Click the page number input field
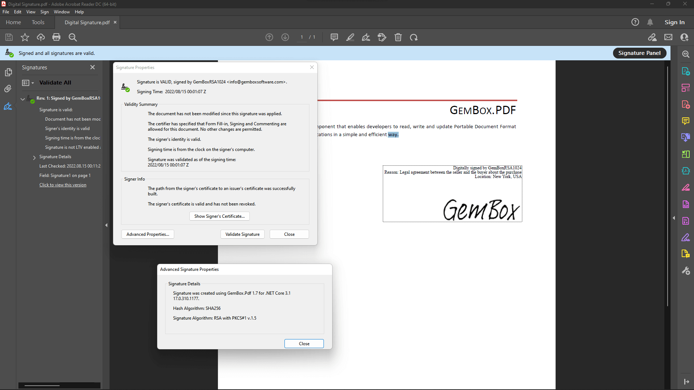Viewport: 694px width, 390px height. [302, 37]
